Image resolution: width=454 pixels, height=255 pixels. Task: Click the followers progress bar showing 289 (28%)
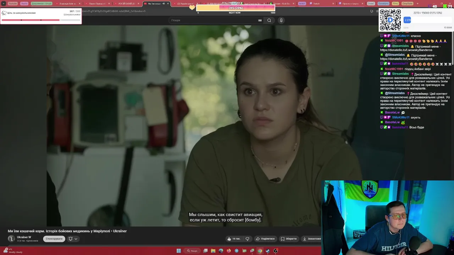point(236,8)
